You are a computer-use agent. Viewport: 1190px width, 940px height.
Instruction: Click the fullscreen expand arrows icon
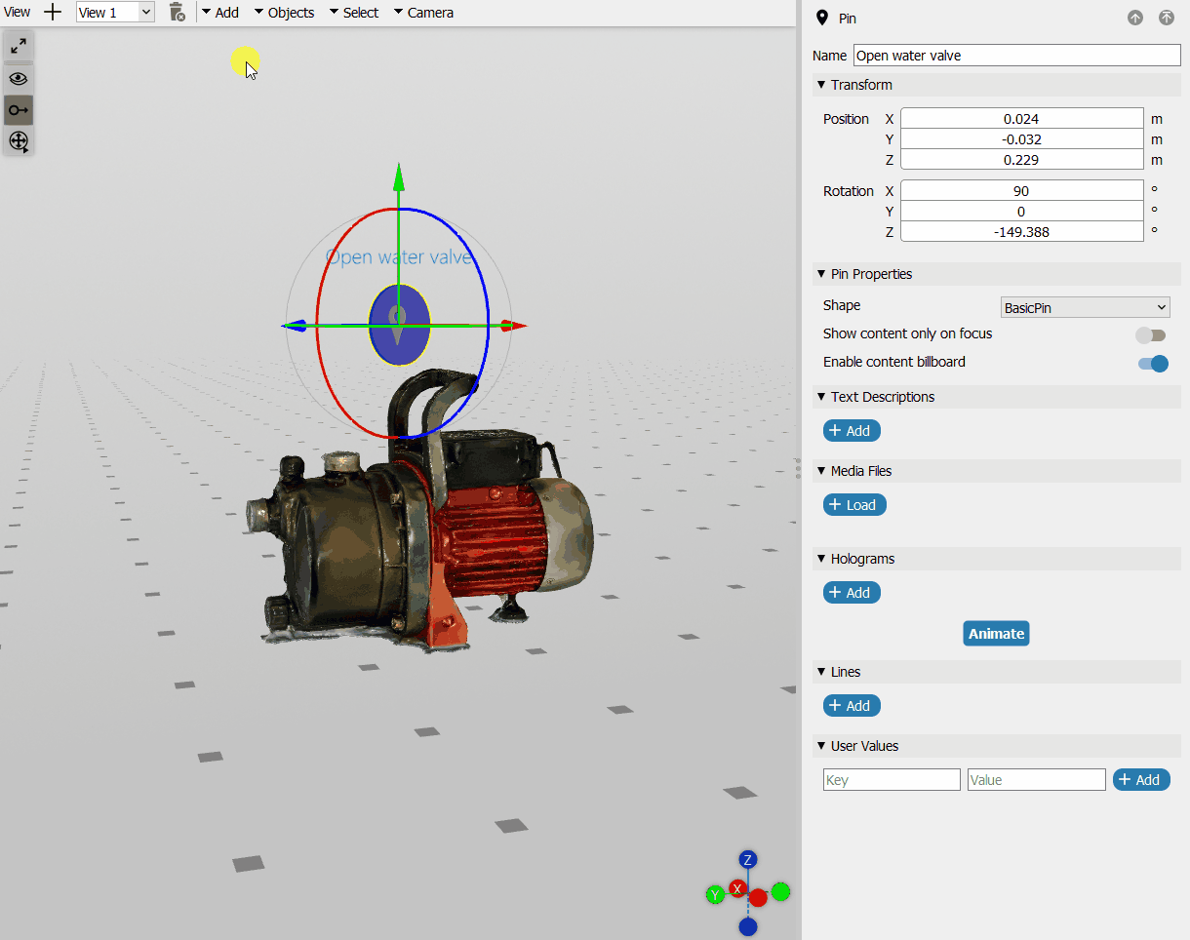(19, 46)
